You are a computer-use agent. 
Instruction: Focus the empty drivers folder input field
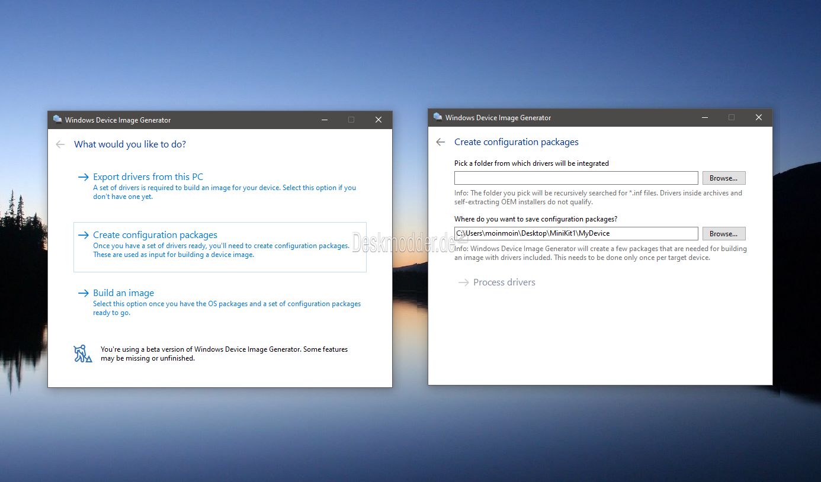point(576,178)
